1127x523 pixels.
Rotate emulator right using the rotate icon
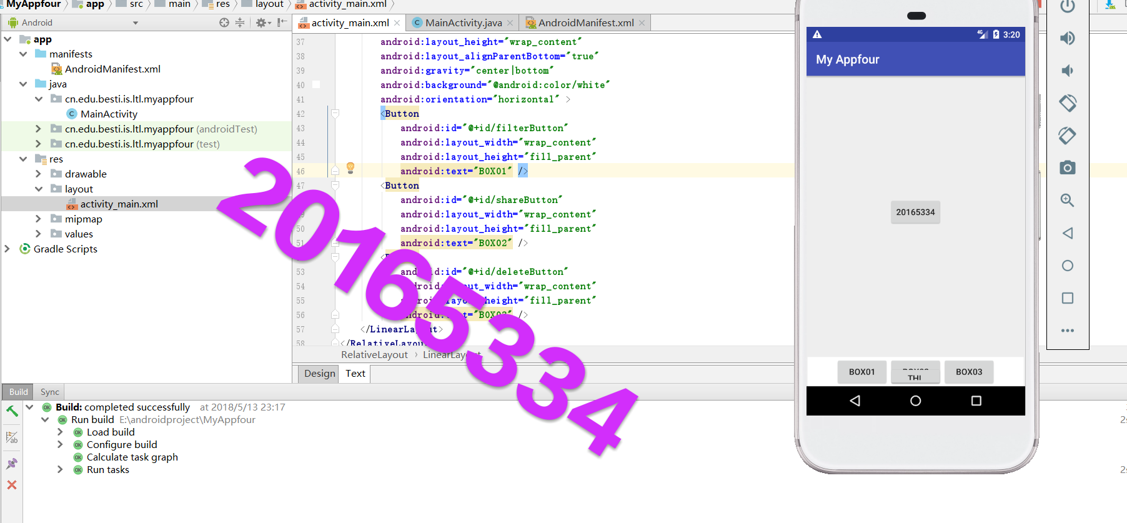click(x=1068, y=136)
